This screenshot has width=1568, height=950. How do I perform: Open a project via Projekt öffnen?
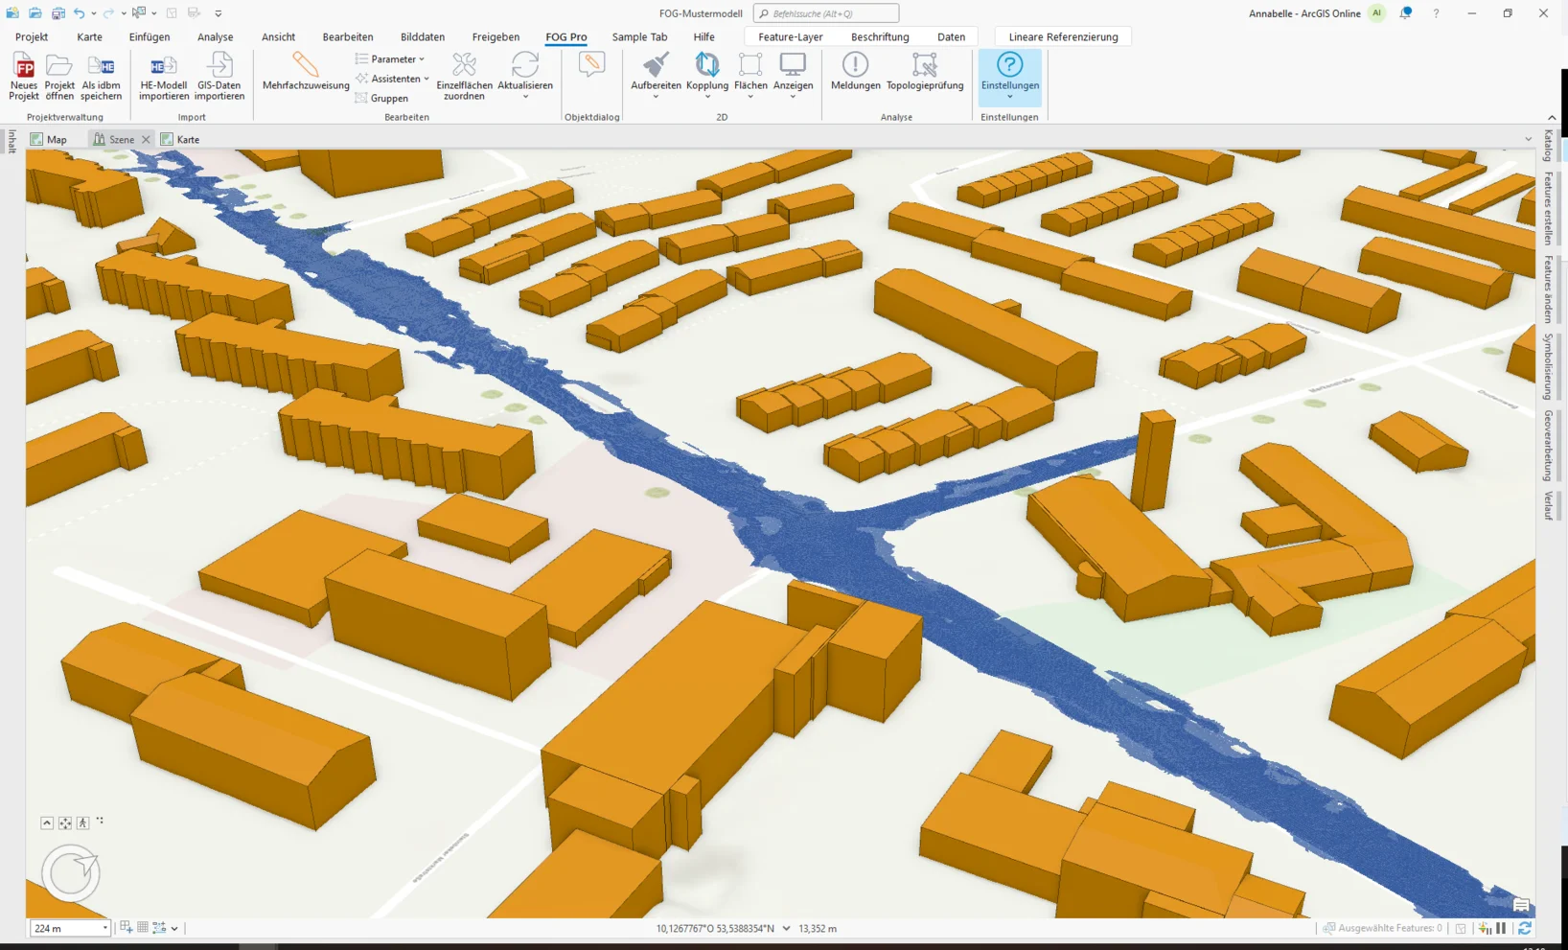pos(59,77)
